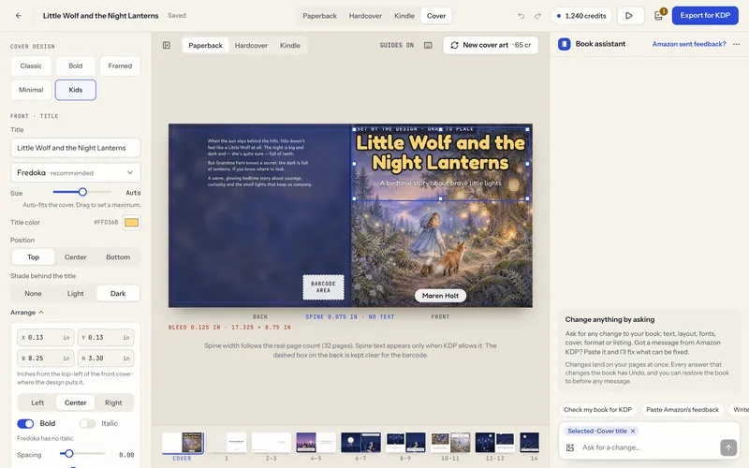Click Check my book for KDP suggestion
This screenshot has height=468, width=749.
pos(597,410)
